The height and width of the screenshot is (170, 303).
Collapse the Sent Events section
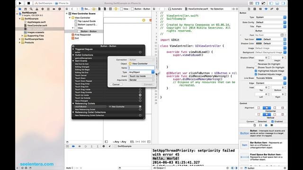pos(73,61)
